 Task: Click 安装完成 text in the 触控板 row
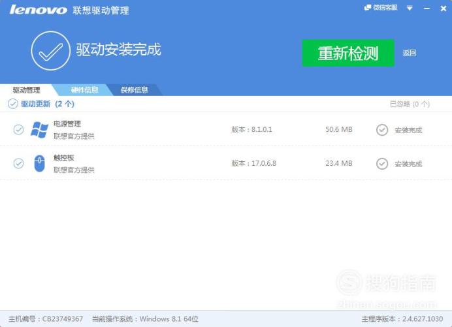pyautogui.click(x=408, y=164)
